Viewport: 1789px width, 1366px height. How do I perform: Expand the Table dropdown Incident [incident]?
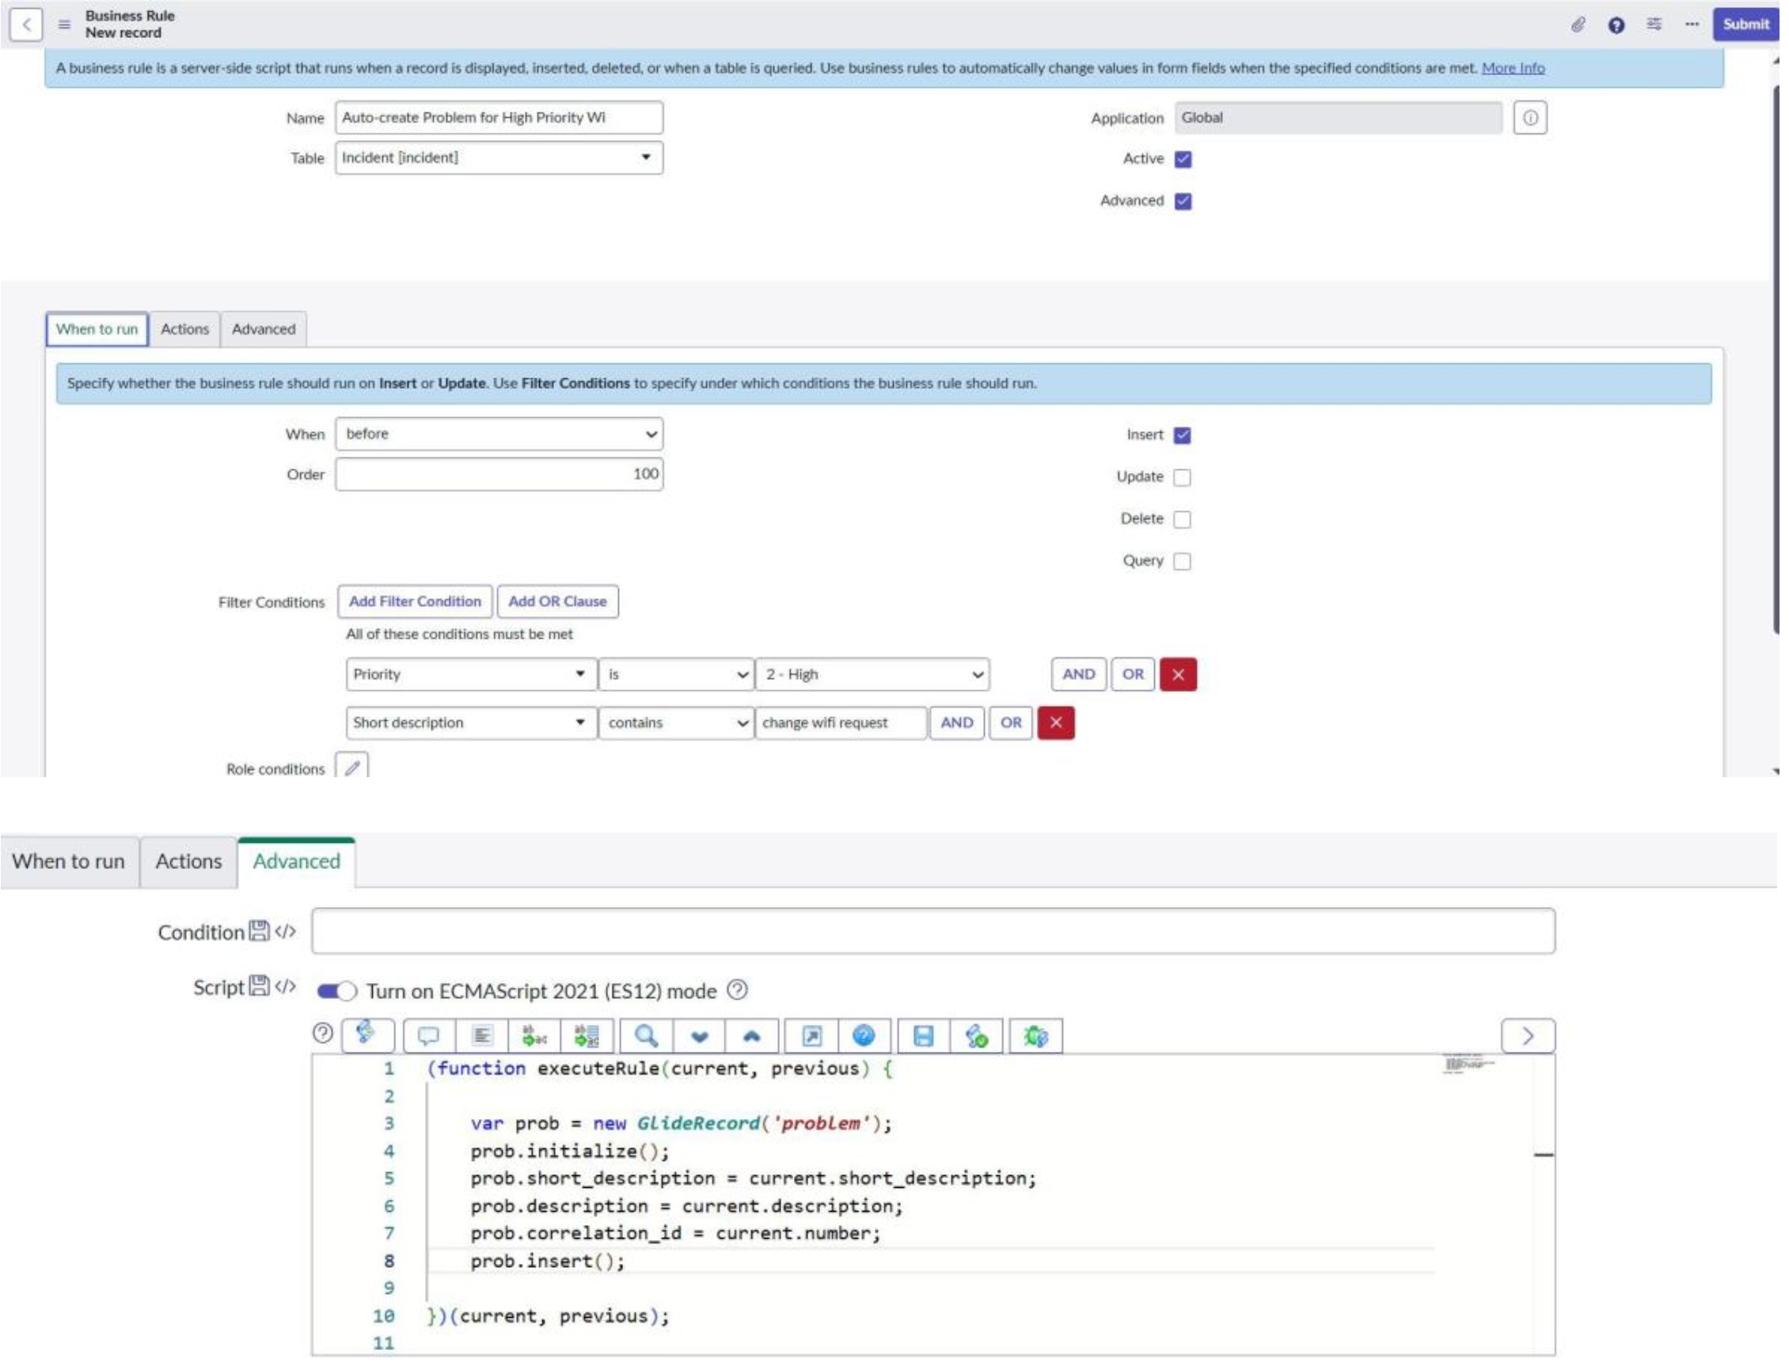499,157
